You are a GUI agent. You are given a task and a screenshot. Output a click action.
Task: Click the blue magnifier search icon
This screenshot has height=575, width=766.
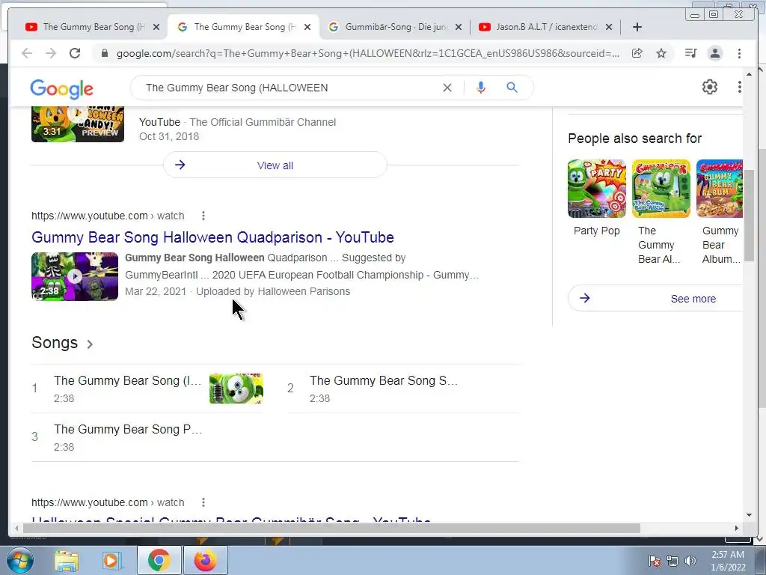[512, 88]
